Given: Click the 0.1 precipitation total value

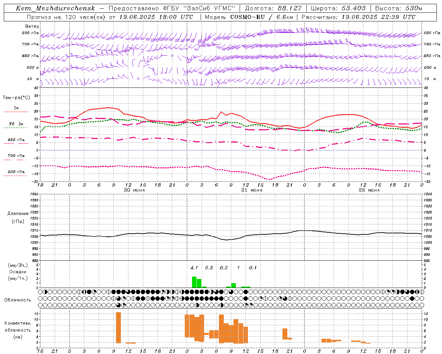Looking at the screenshot, I should (x=253, y=268).
